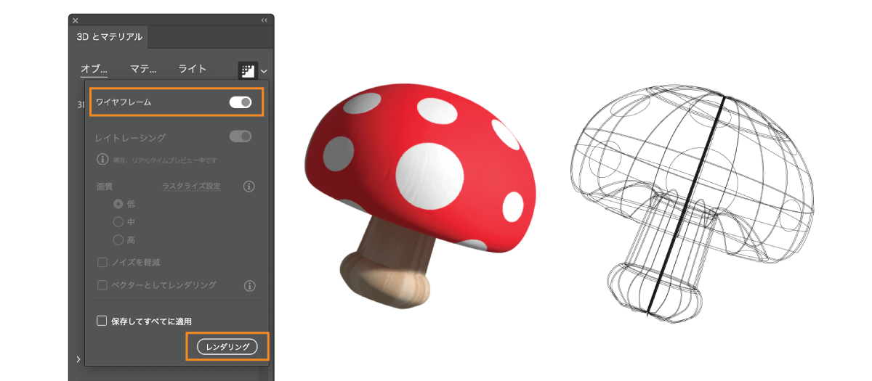Screen dimensions: 872x381
Task: Open the オブジェクト tab
Action: 94,69
